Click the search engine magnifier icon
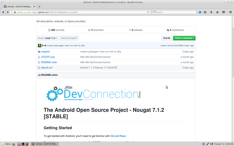The image size is (234, 146). (x=154, y=12)
